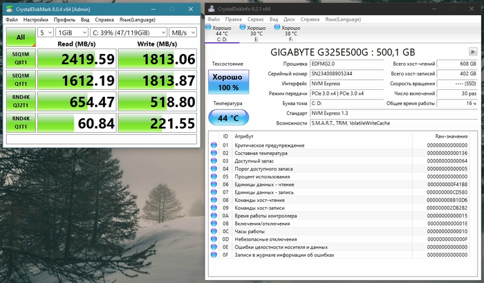Screen dimensions: 484x283
Task: Open Вид menu in CrystalDiskMark
Action: pos(85,20)
